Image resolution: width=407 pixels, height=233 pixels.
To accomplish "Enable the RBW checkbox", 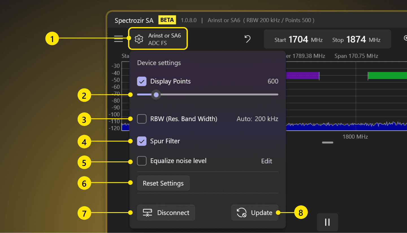I will click(142, 119).
